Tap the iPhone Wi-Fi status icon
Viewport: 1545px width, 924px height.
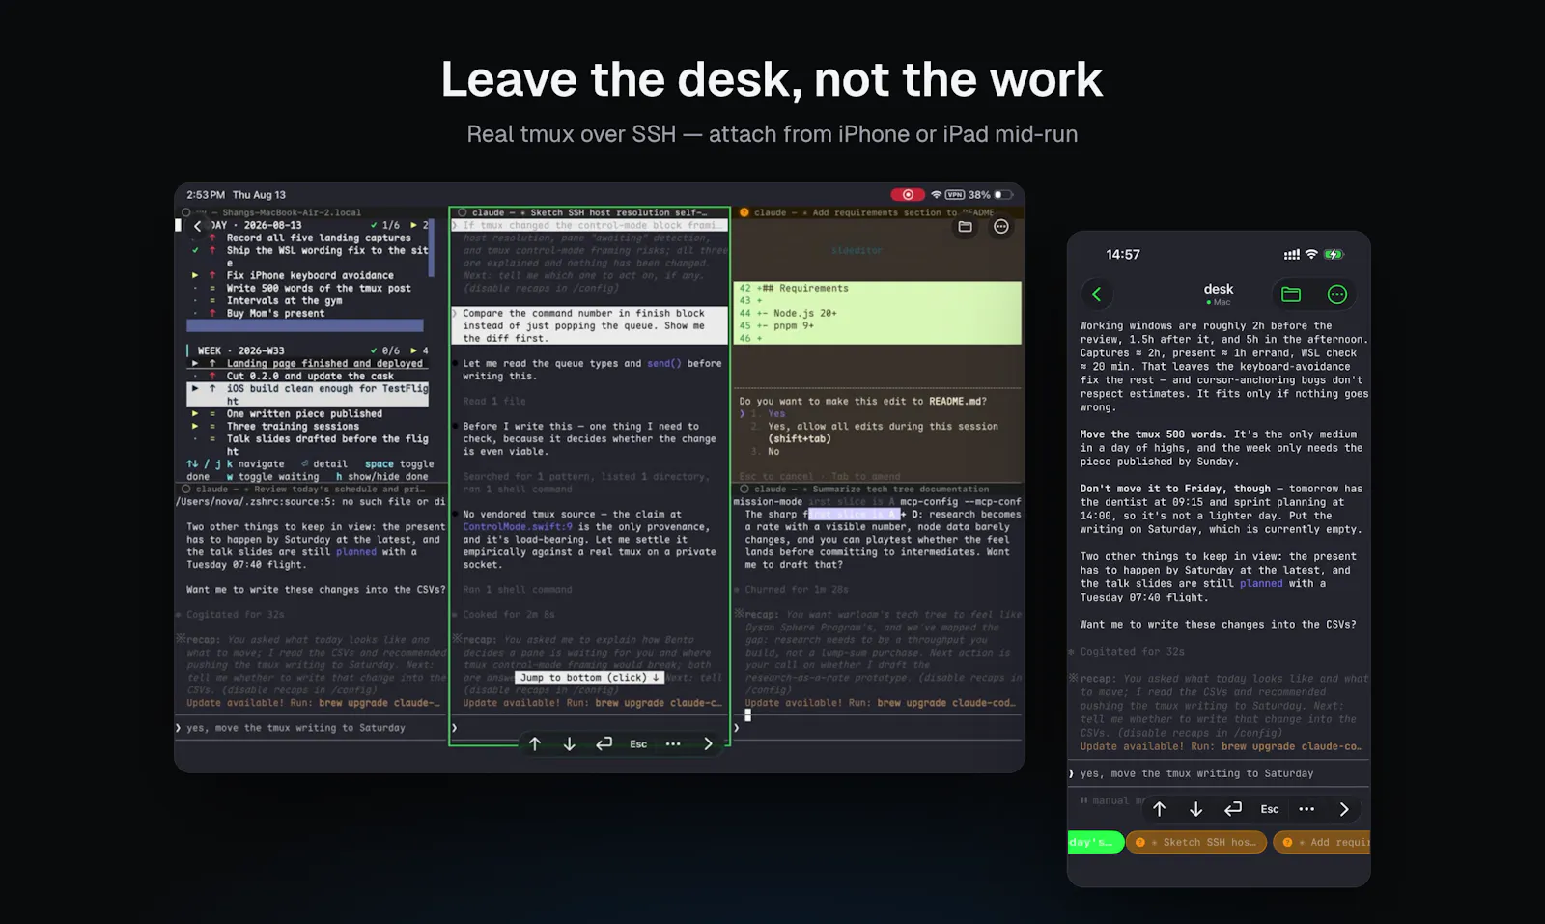1311,255
